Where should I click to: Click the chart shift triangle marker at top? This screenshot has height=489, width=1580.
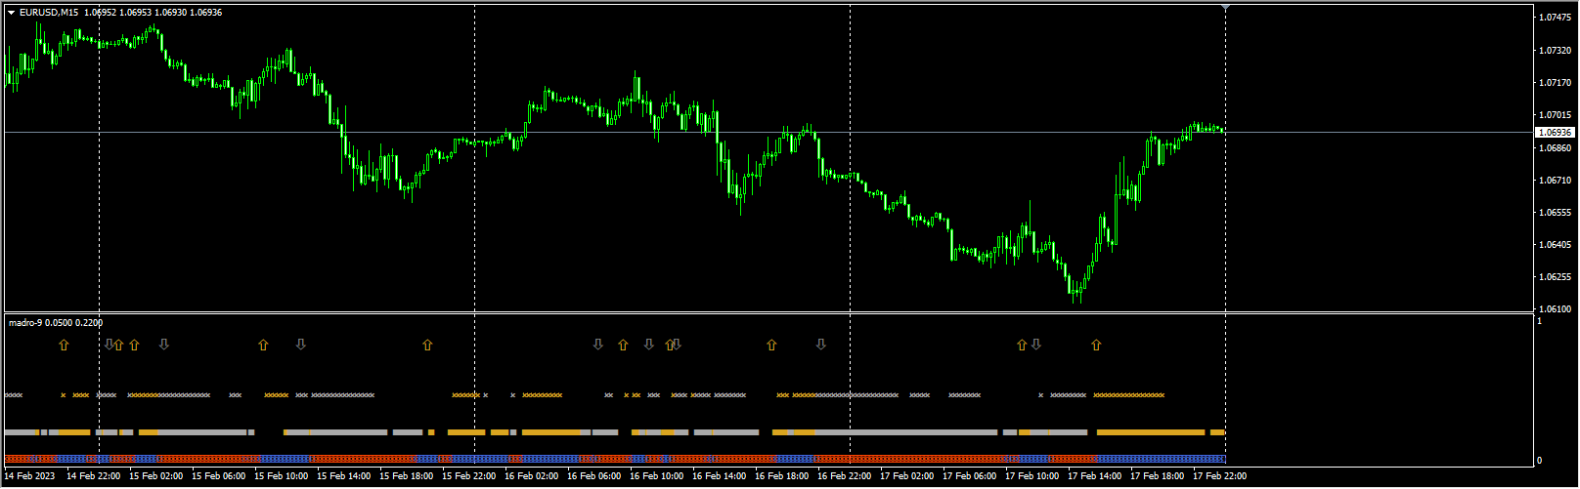(x=1225, y=7)
